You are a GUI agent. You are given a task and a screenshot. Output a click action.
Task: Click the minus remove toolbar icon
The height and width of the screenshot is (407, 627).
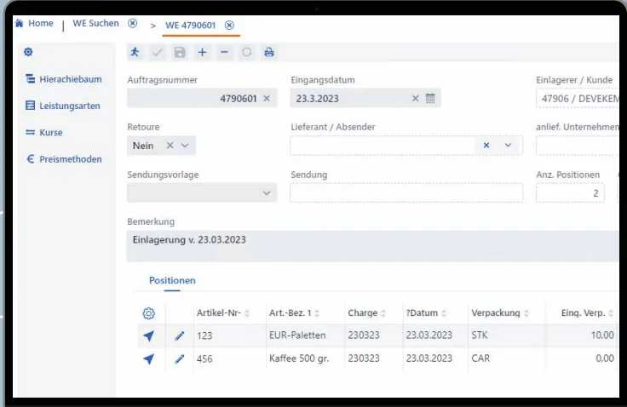(224, 52)
